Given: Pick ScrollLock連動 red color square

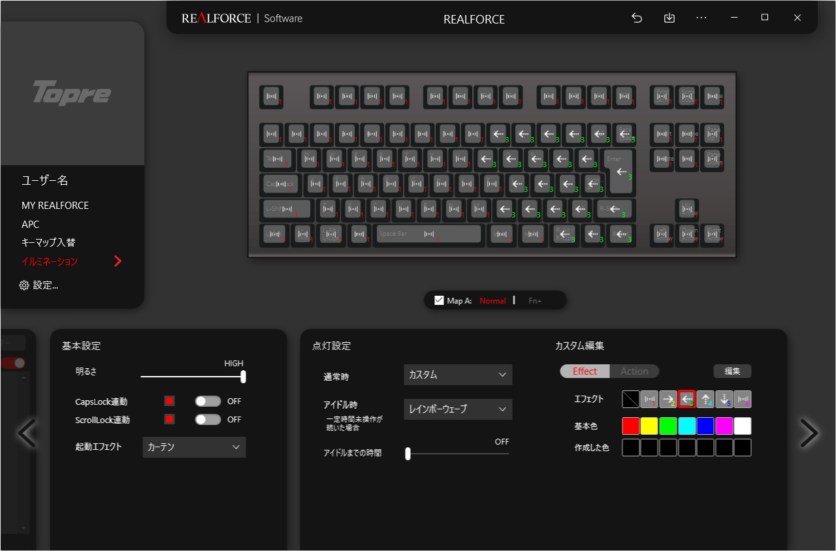Looking at the screenshot, I should [x=169, y=419].
